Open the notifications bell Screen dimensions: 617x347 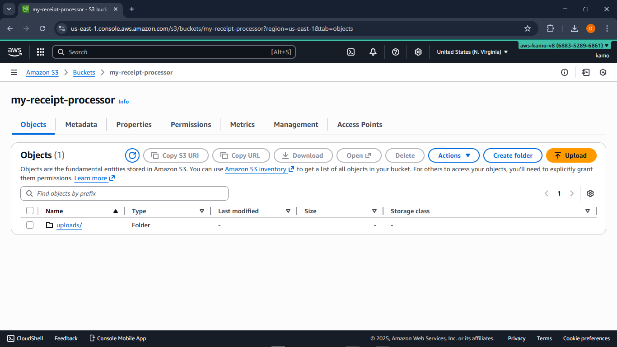pyautogui.click(x=373, y=52)
